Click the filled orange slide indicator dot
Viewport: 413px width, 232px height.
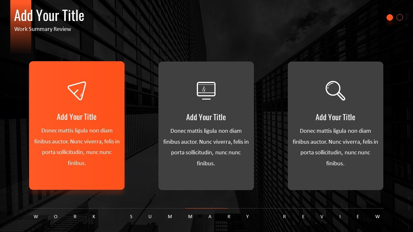pos(390,17)
